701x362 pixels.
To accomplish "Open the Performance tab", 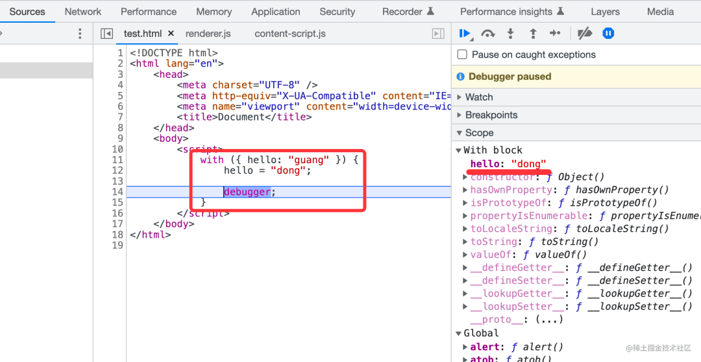I will (x=149, y=12).
